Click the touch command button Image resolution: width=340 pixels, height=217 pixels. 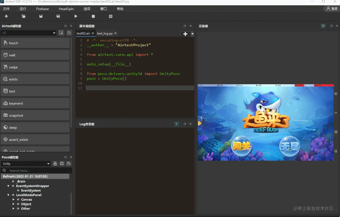35,43
